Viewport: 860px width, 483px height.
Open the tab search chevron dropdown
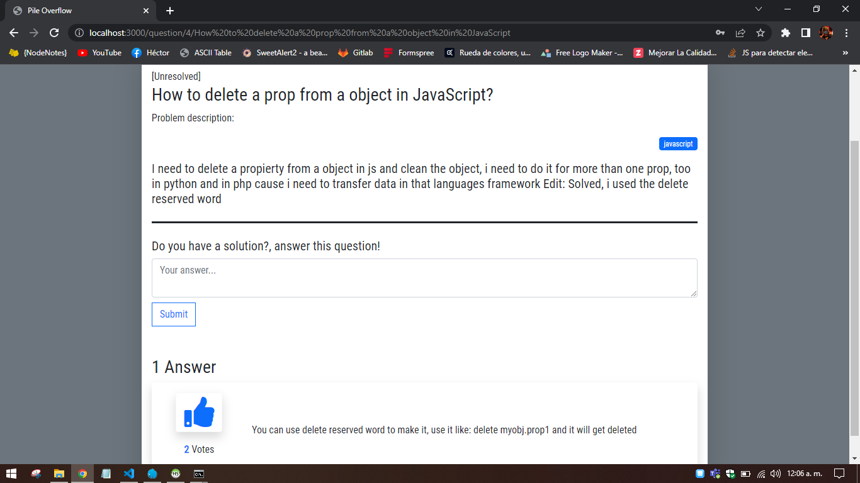click(x=759, y=9)
